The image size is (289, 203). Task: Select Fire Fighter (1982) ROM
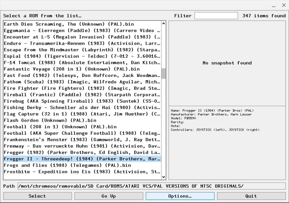tap(82, 88)
